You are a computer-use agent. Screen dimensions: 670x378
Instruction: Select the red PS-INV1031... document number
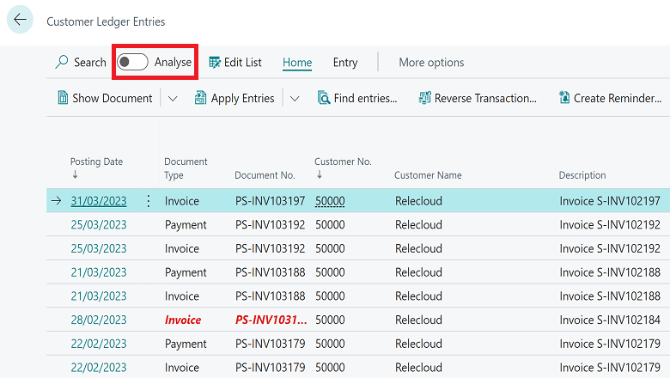(x=271, y=320)
